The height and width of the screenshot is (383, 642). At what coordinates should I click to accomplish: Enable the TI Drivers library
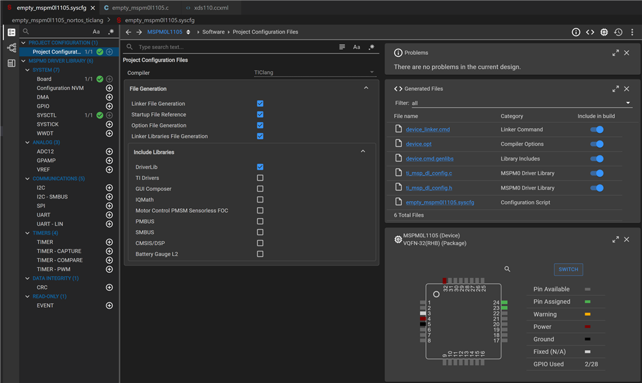(260, 178)
